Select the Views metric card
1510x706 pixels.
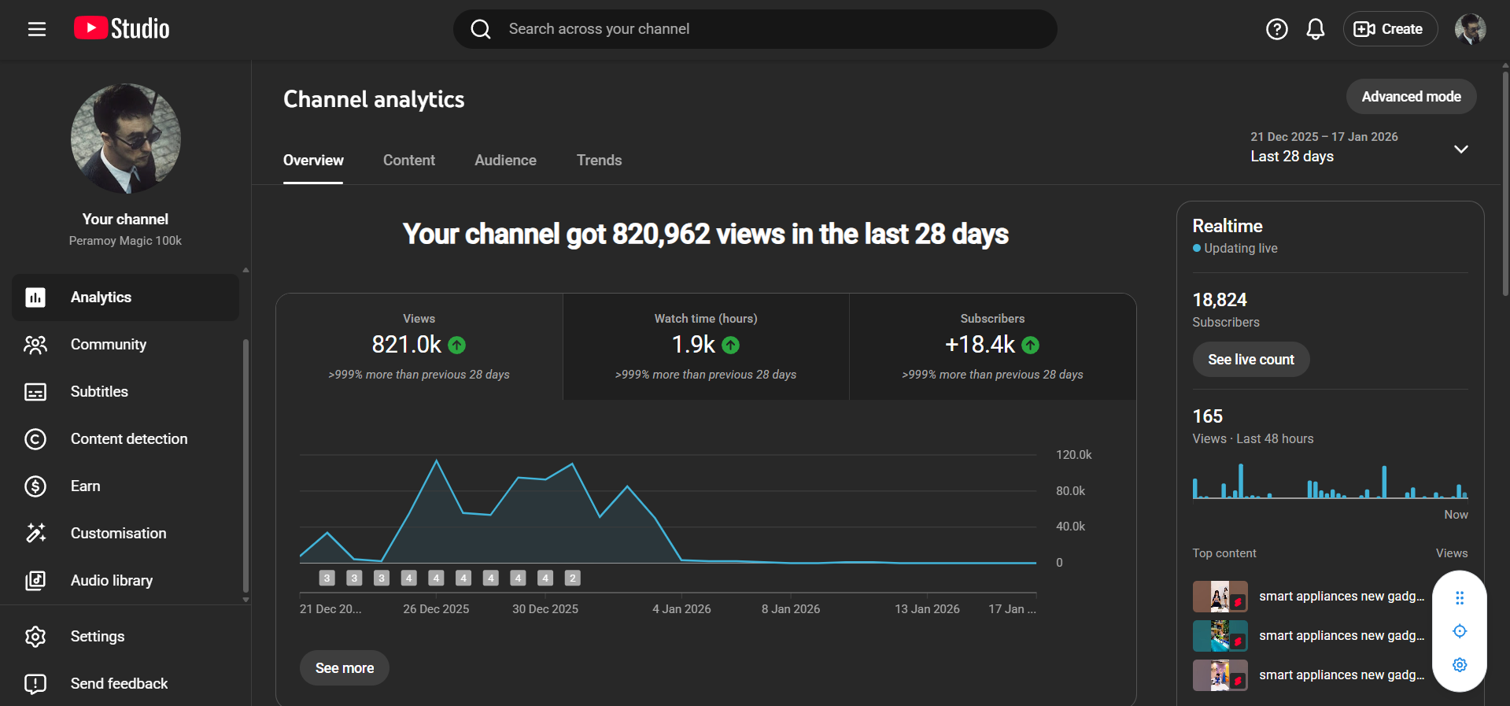[419, 346]
